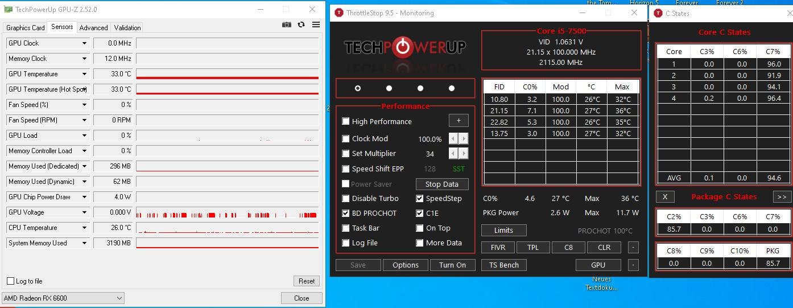Screen dimensions: 793x308
Task: Open Validation tab
Action: pyautogui.click(x=127, y=28)
